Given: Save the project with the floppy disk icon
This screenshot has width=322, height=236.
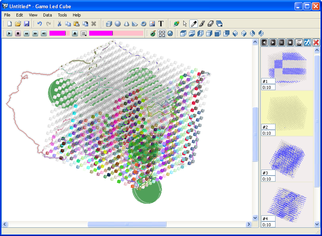Looking at the screenshot, I should 27,24.
